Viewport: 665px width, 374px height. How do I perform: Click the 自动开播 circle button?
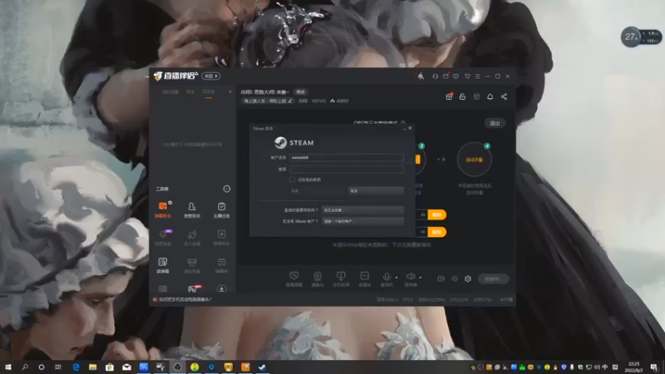474,160
